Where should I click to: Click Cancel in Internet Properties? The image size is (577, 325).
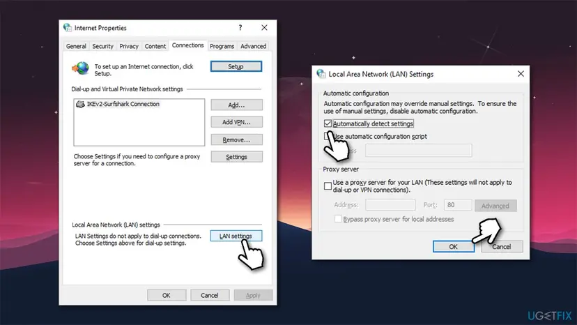(x=210, y=295)
